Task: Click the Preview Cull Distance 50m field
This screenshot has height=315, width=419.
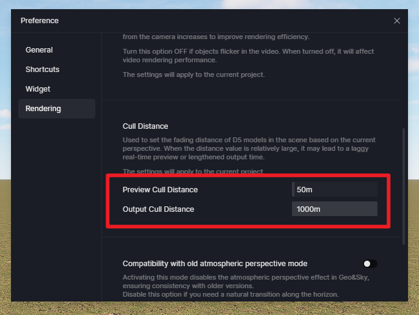Action: 334,190
